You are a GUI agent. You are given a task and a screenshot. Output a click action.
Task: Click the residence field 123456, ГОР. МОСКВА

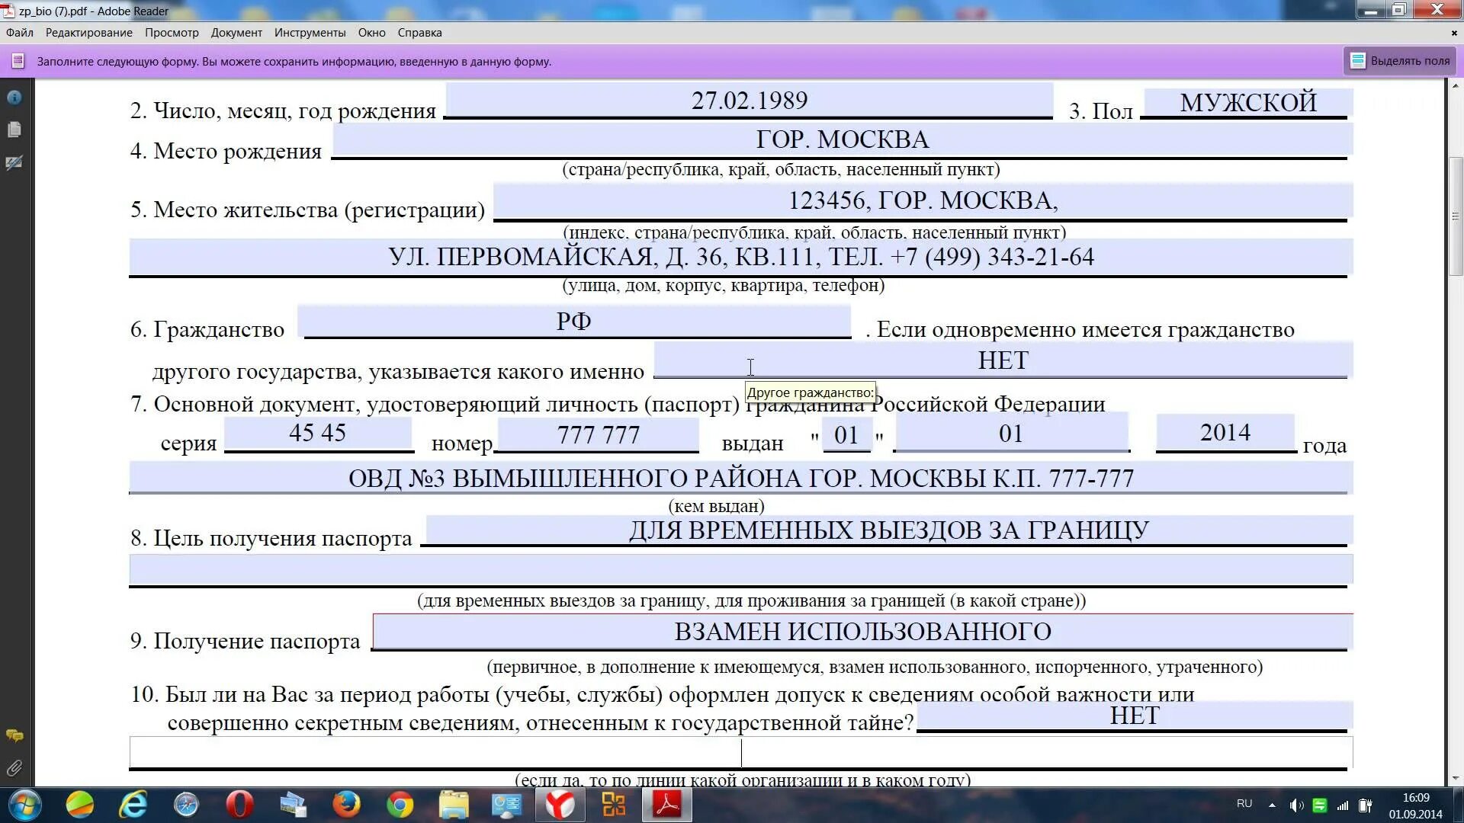(923, 201)
